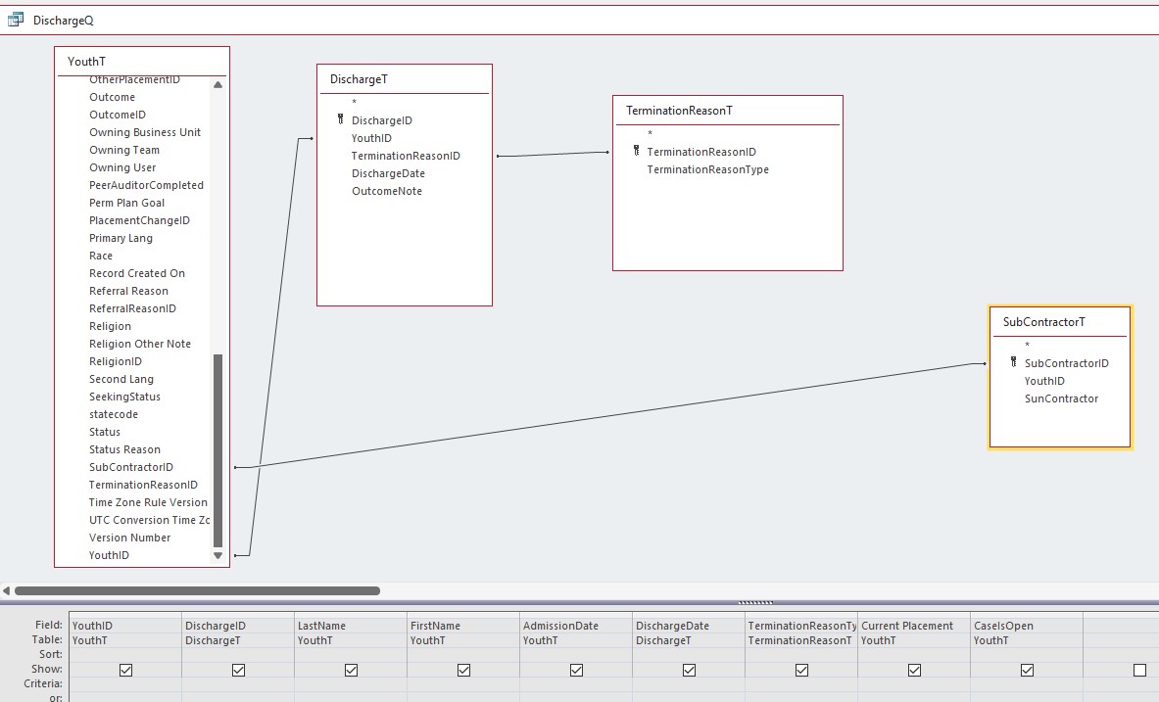
Task: Uncheck the Show checkbox for YouthID
Action: tap(124, 669)
